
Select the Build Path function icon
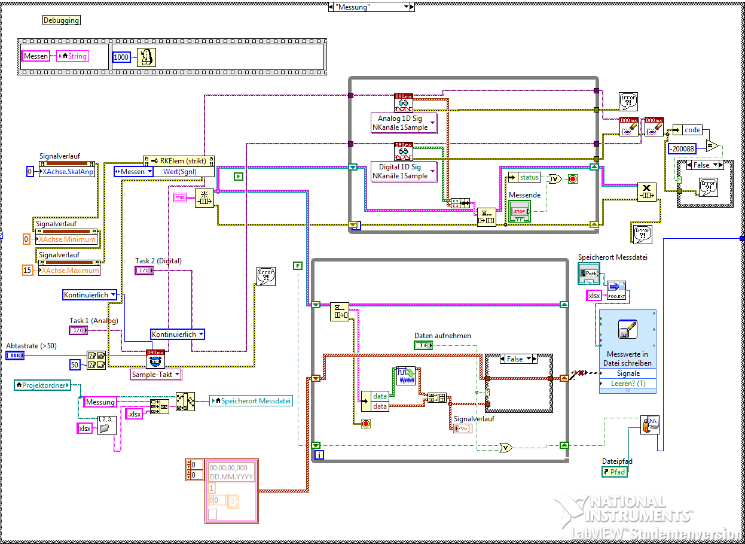pyautogui.click(x=185, y=401)
